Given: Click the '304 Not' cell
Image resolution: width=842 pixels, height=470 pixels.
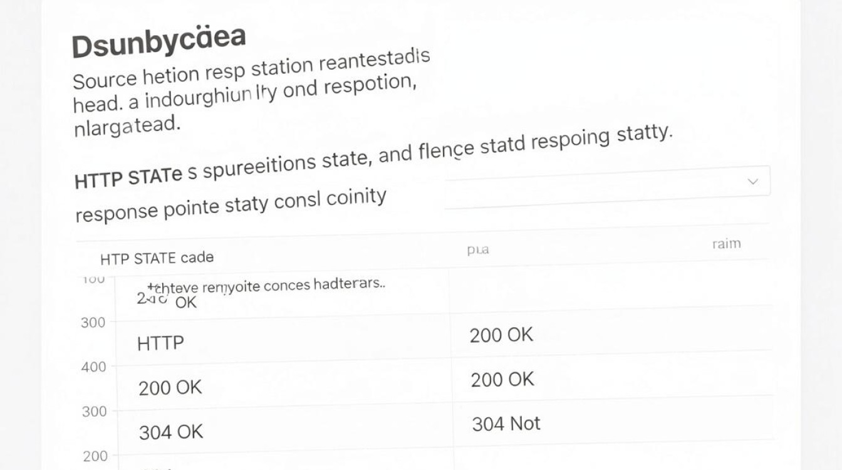Looking at the screenshot, I should coord(506,424).
